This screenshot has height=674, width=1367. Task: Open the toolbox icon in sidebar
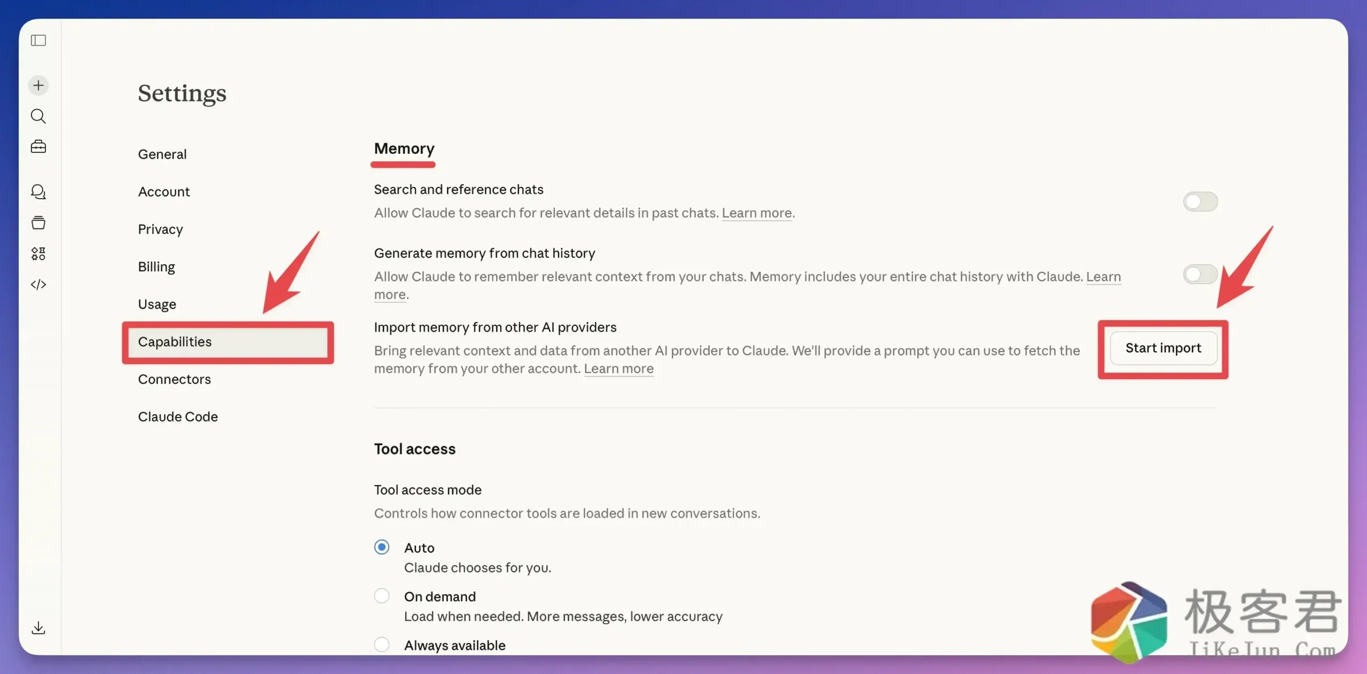point(38,147)
